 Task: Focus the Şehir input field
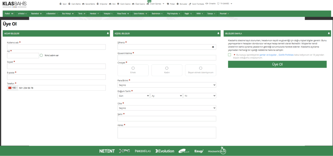pyautogui.click(x=167, y=119)
